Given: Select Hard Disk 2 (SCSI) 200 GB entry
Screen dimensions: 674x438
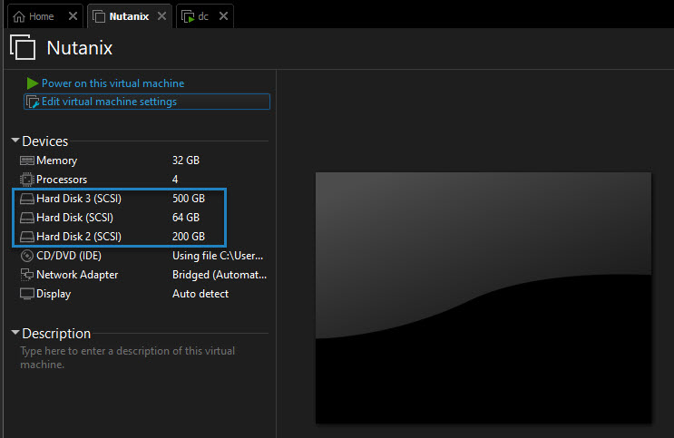Looking at the screenshot, I should [119, 237].
